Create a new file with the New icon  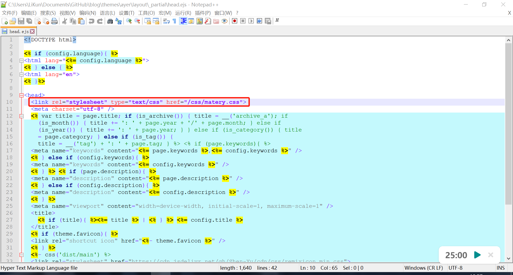5,21
